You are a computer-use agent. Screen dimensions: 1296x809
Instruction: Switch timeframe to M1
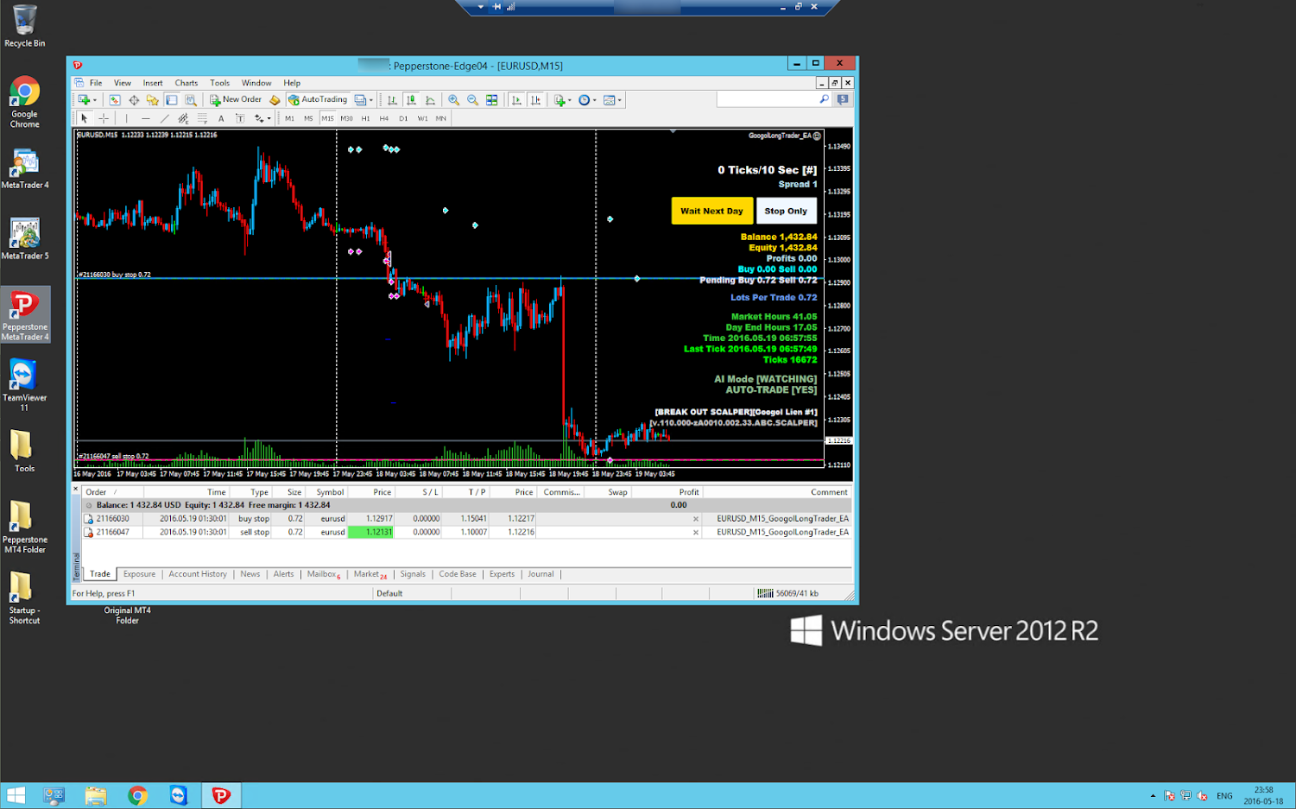(x=289, y=118)
